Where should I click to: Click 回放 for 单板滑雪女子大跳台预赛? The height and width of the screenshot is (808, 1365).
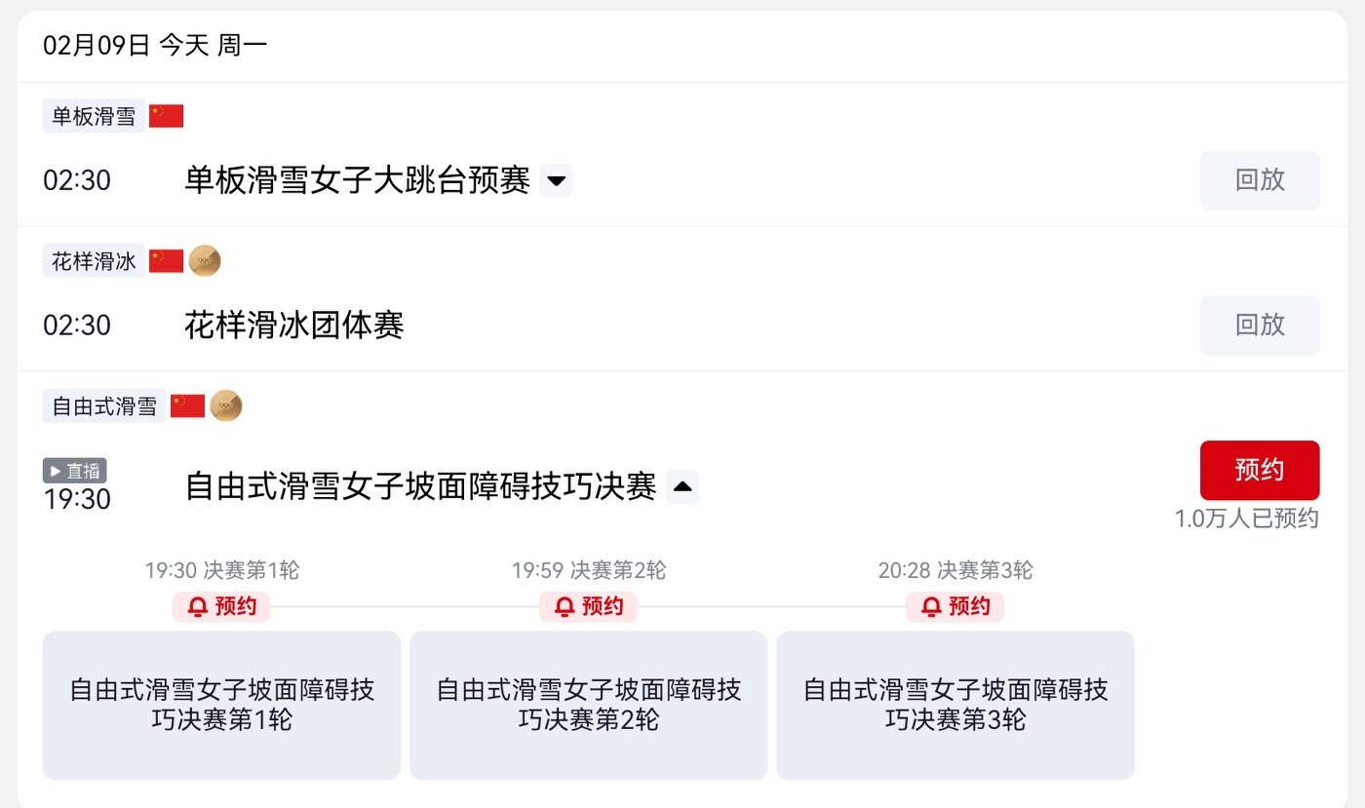[1259, 180]
